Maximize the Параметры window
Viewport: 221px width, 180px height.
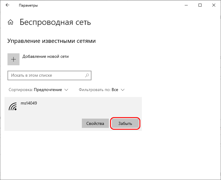click(200, 5)
